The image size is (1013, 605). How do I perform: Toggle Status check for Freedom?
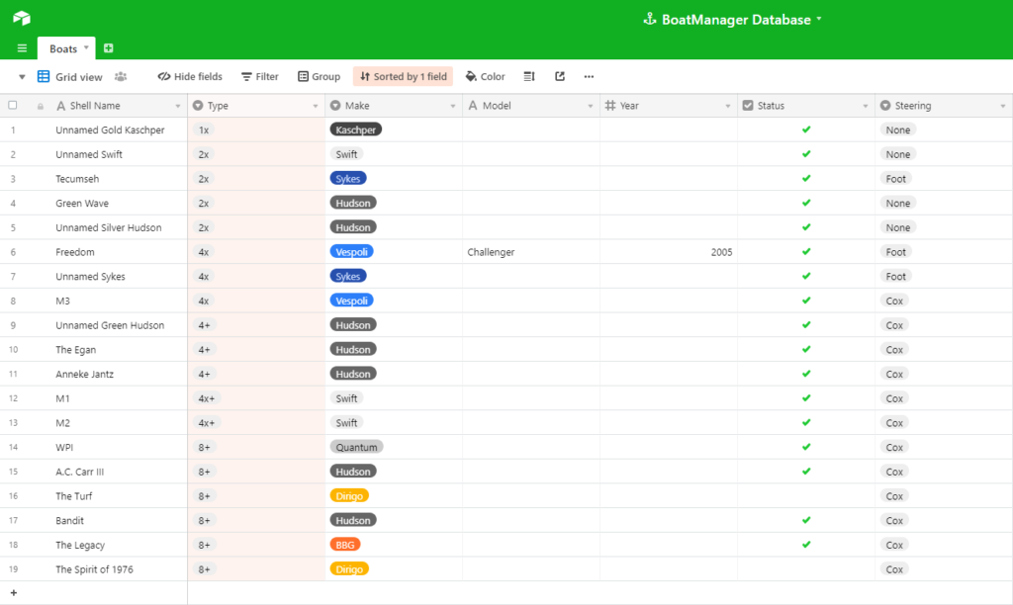click(x=806, y=252)
